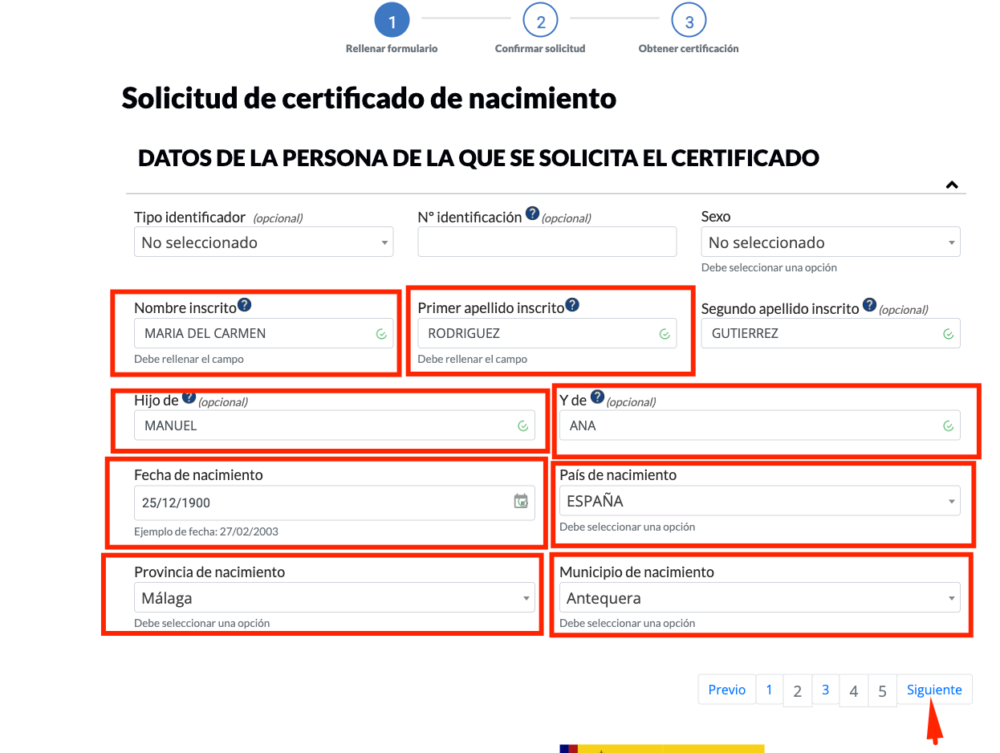Click validation check icon in RODRIGUEZ field
This screenshot has width=1000, height=753.
665,334
